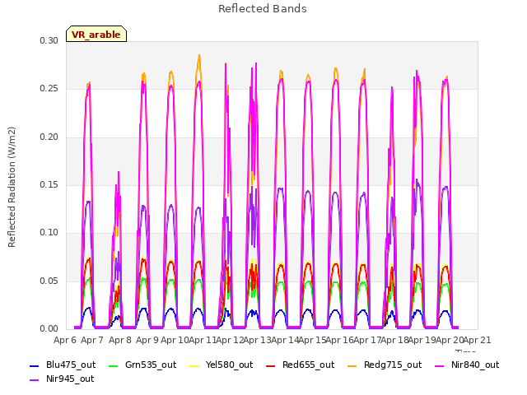Click the Nir945_out legend color marker

[34, 380]
